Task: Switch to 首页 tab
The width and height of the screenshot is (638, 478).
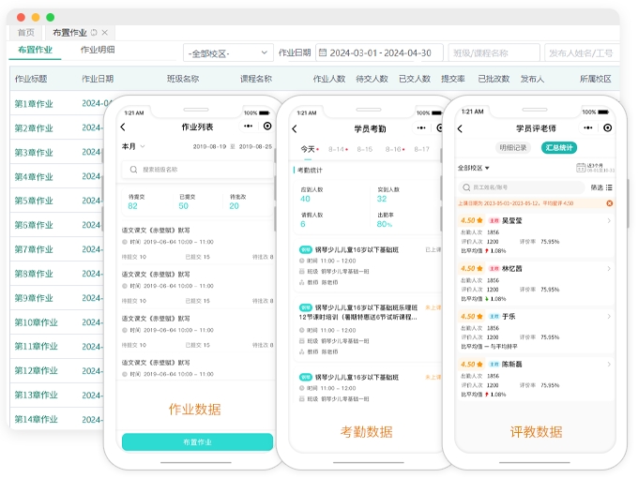Action: click(x=26, y=33)
